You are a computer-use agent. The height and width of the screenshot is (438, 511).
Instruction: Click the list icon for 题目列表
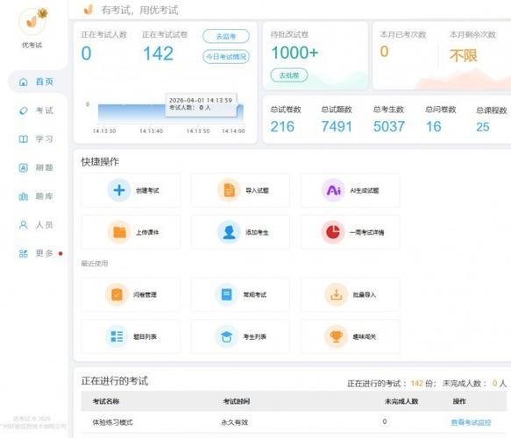(x=117, y=336)
